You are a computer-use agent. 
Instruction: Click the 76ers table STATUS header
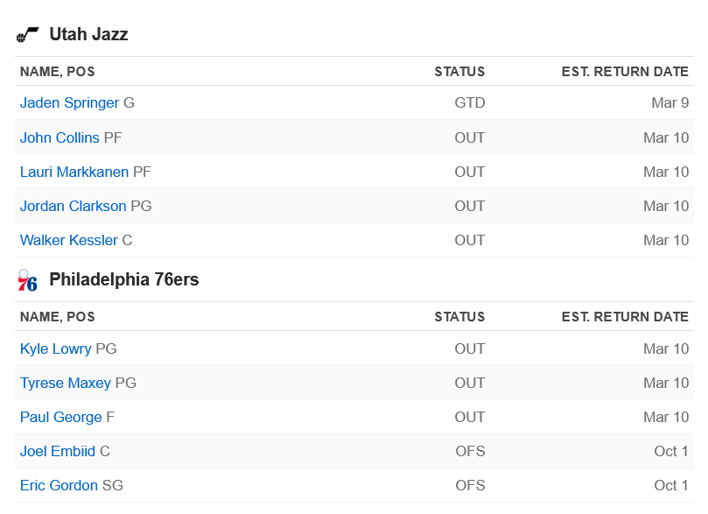tap(459, 317)
